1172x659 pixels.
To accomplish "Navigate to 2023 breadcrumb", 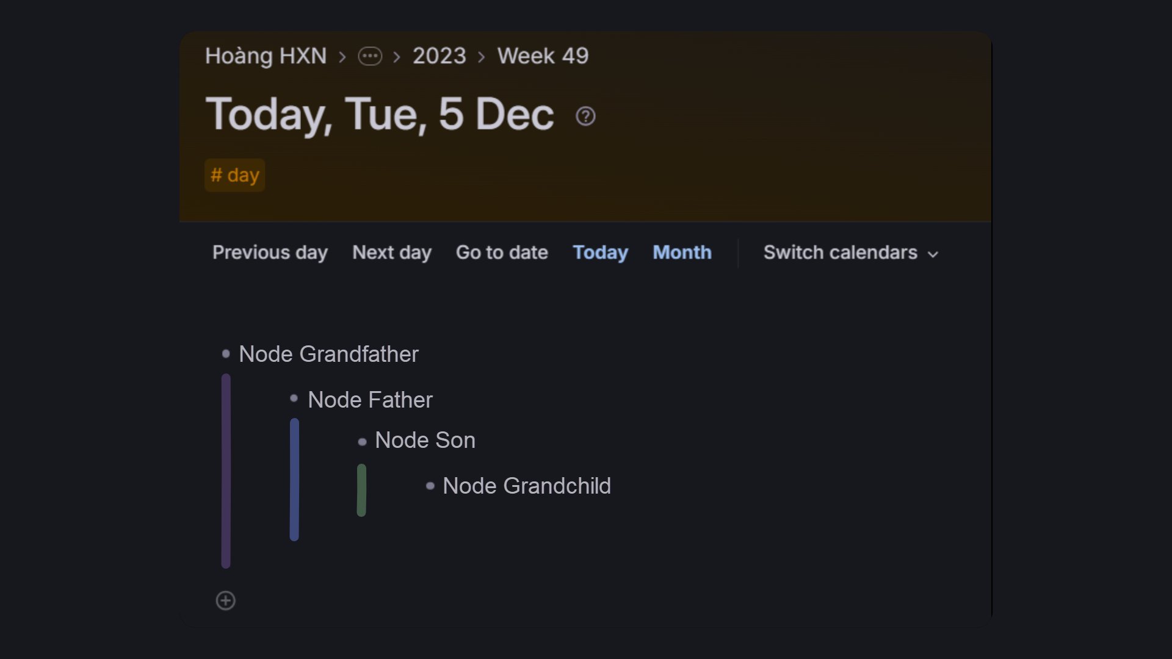I will (x=440, y=56).
